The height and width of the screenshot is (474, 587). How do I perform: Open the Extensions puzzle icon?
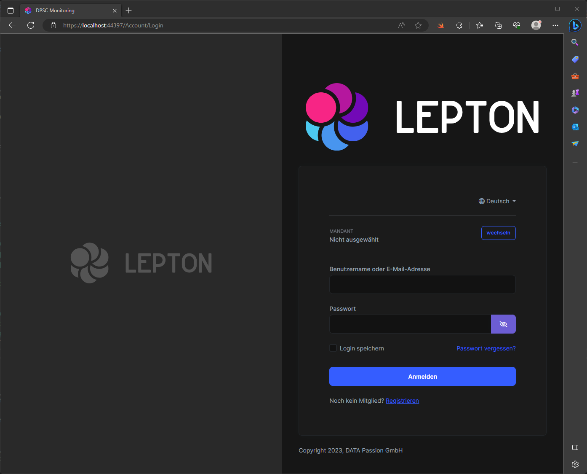[459, 25]
